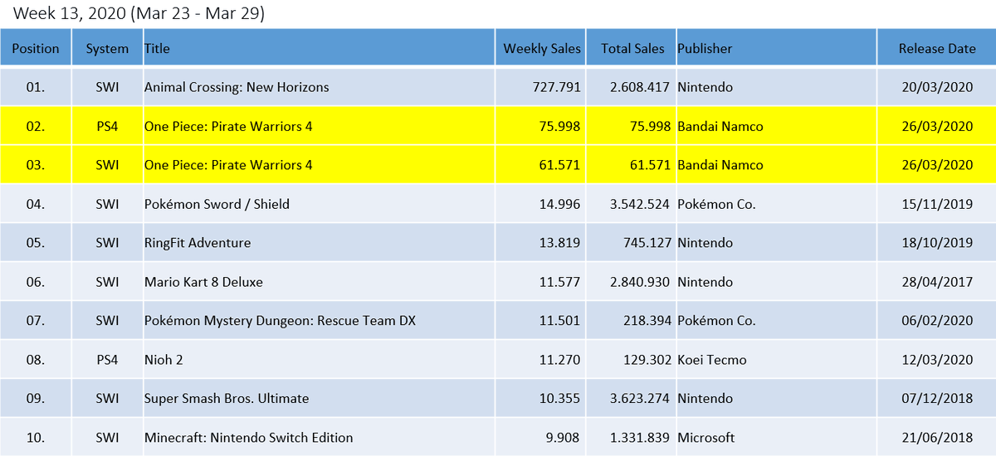Click release date 06/02/2020
Screen dimensions: 996x456
coord(937,321)
